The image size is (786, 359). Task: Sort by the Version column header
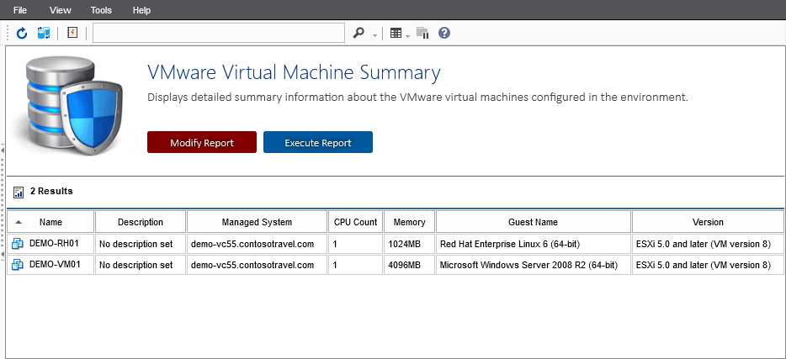coord(708,222)
